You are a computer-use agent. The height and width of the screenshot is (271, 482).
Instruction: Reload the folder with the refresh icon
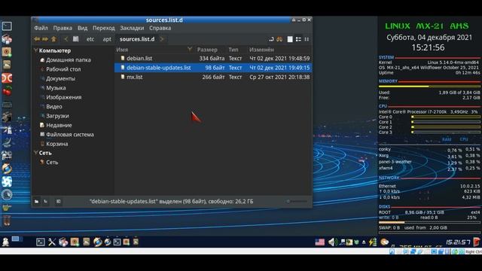271,39
